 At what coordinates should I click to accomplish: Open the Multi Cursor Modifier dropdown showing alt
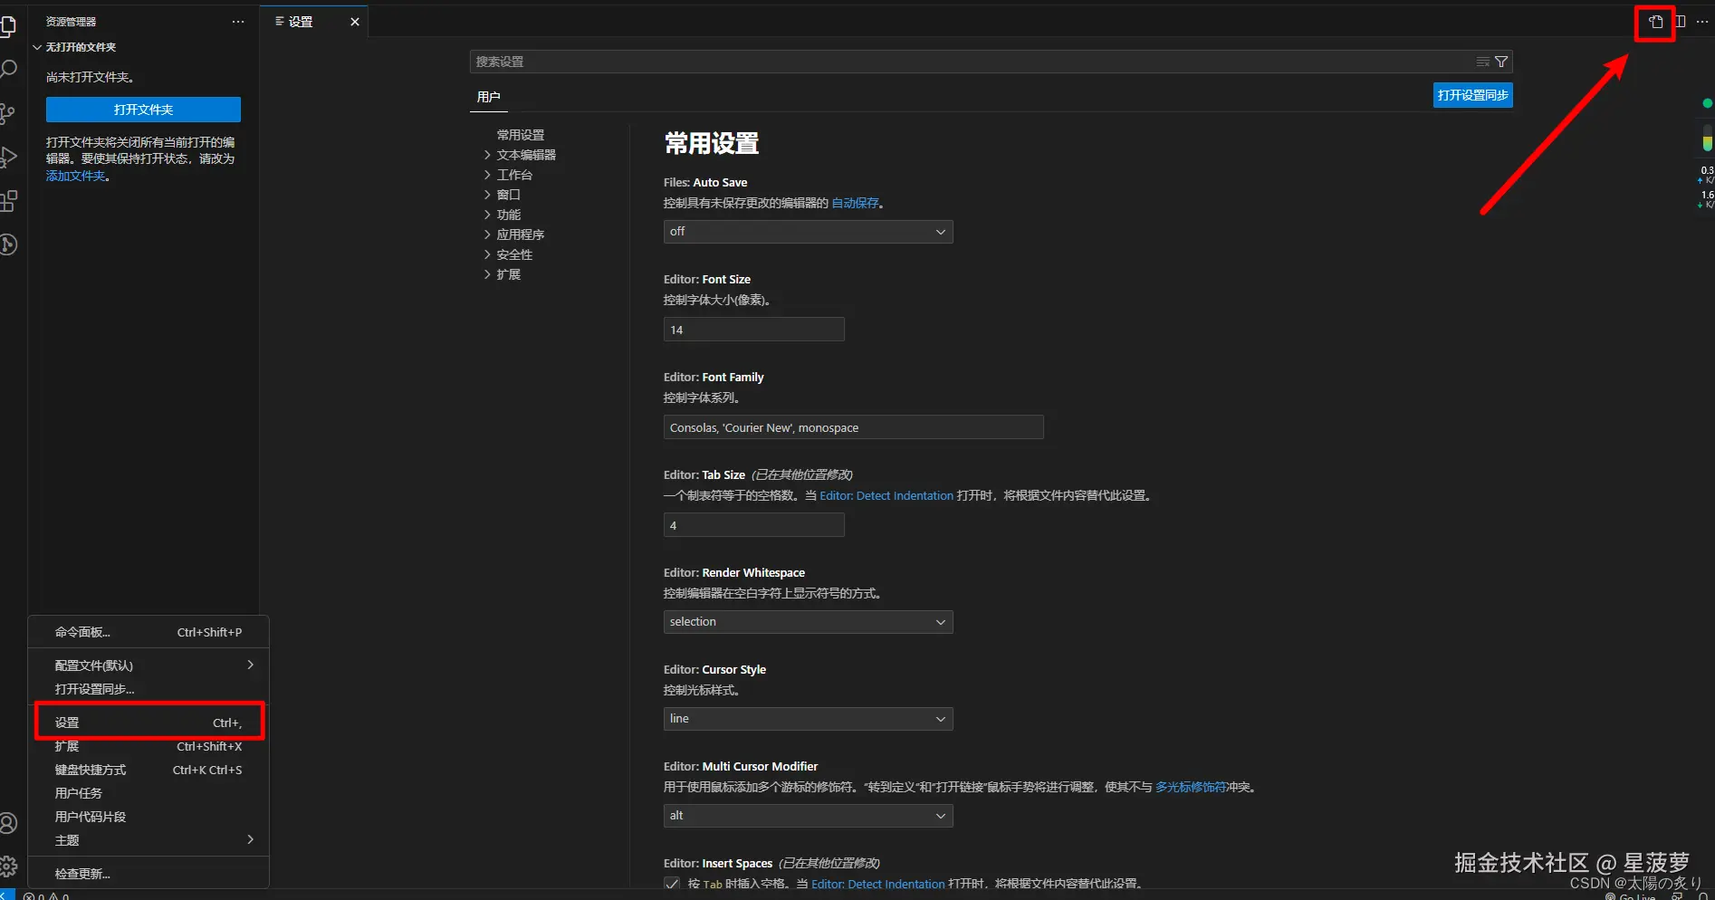point(808,816)
